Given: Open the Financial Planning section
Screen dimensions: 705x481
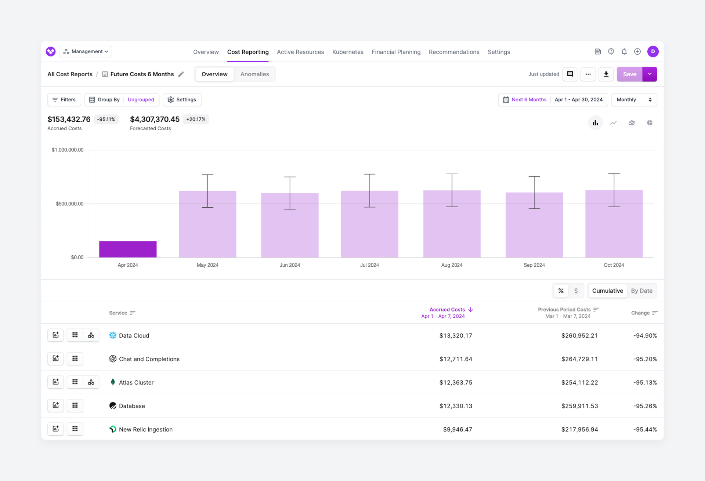Looking at the screenshot, I should (396, 52).
